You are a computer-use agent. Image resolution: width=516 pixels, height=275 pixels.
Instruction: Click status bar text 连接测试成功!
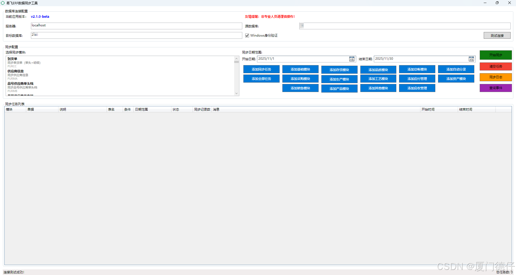(x=14, y=272)
